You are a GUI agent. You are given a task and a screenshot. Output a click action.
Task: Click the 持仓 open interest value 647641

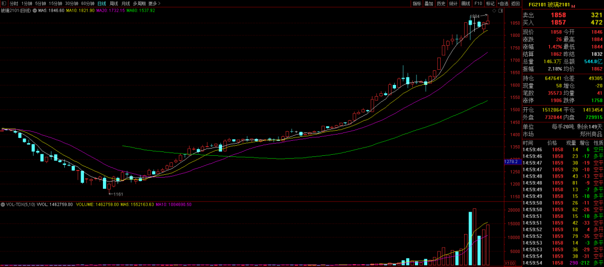pyautogui.click(x=553, y=78)
